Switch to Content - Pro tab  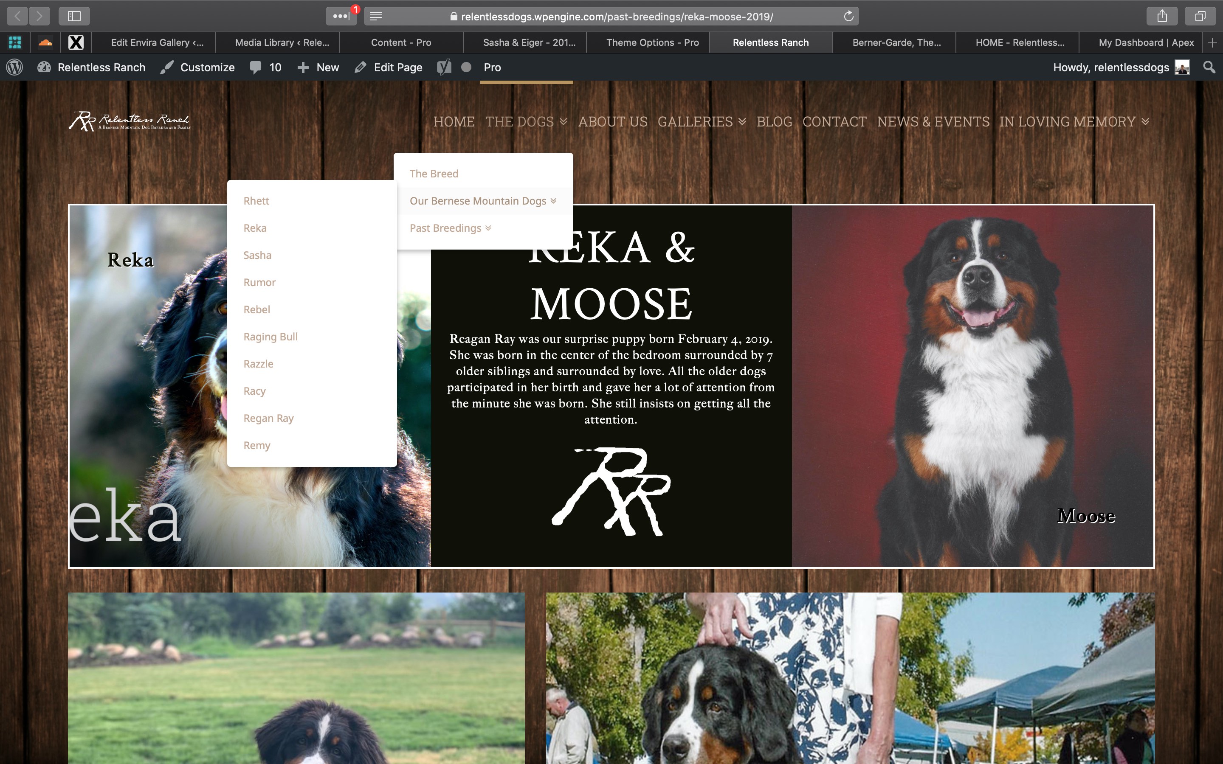(x=401, y=42)
